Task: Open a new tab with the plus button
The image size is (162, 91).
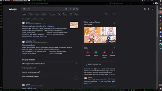Action: click(x=44, y=1)
